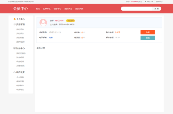Click the 最新订单 section heading
Image resolution: width=173 pixels, height=114 pixels.
click(x=41, y=48)
